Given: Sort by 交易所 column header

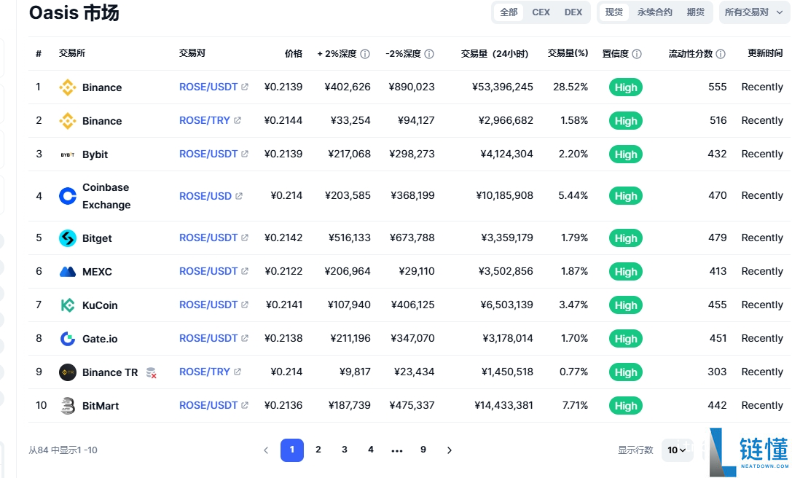Looking at the screenshot, I should pyautogui.click(x=71, y=53).
